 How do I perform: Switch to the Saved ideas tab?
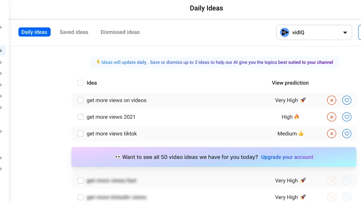pyautogui.click(x=74, y=32)
